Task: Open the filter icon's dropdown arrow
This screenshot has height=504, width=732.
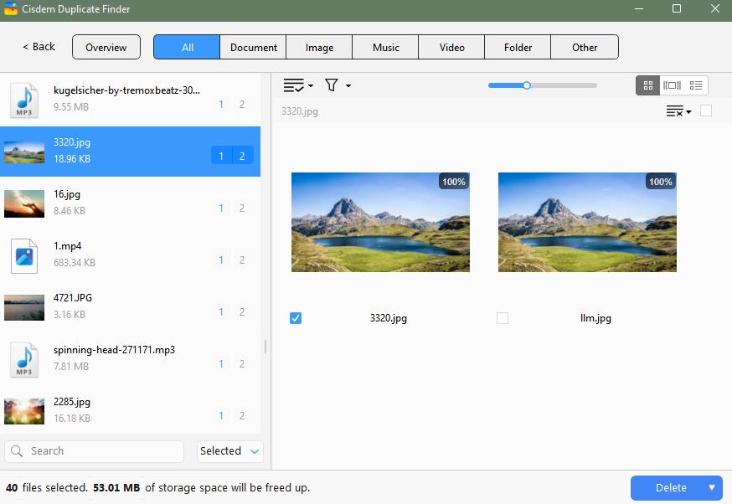Action: point(347,85)
